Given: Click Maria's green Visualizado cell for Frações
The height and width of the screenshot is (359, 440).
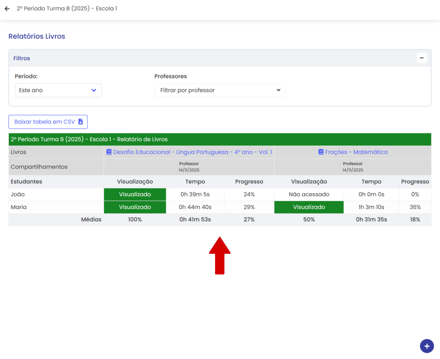Looking at the screenshot, I should (x=308, y=207).
